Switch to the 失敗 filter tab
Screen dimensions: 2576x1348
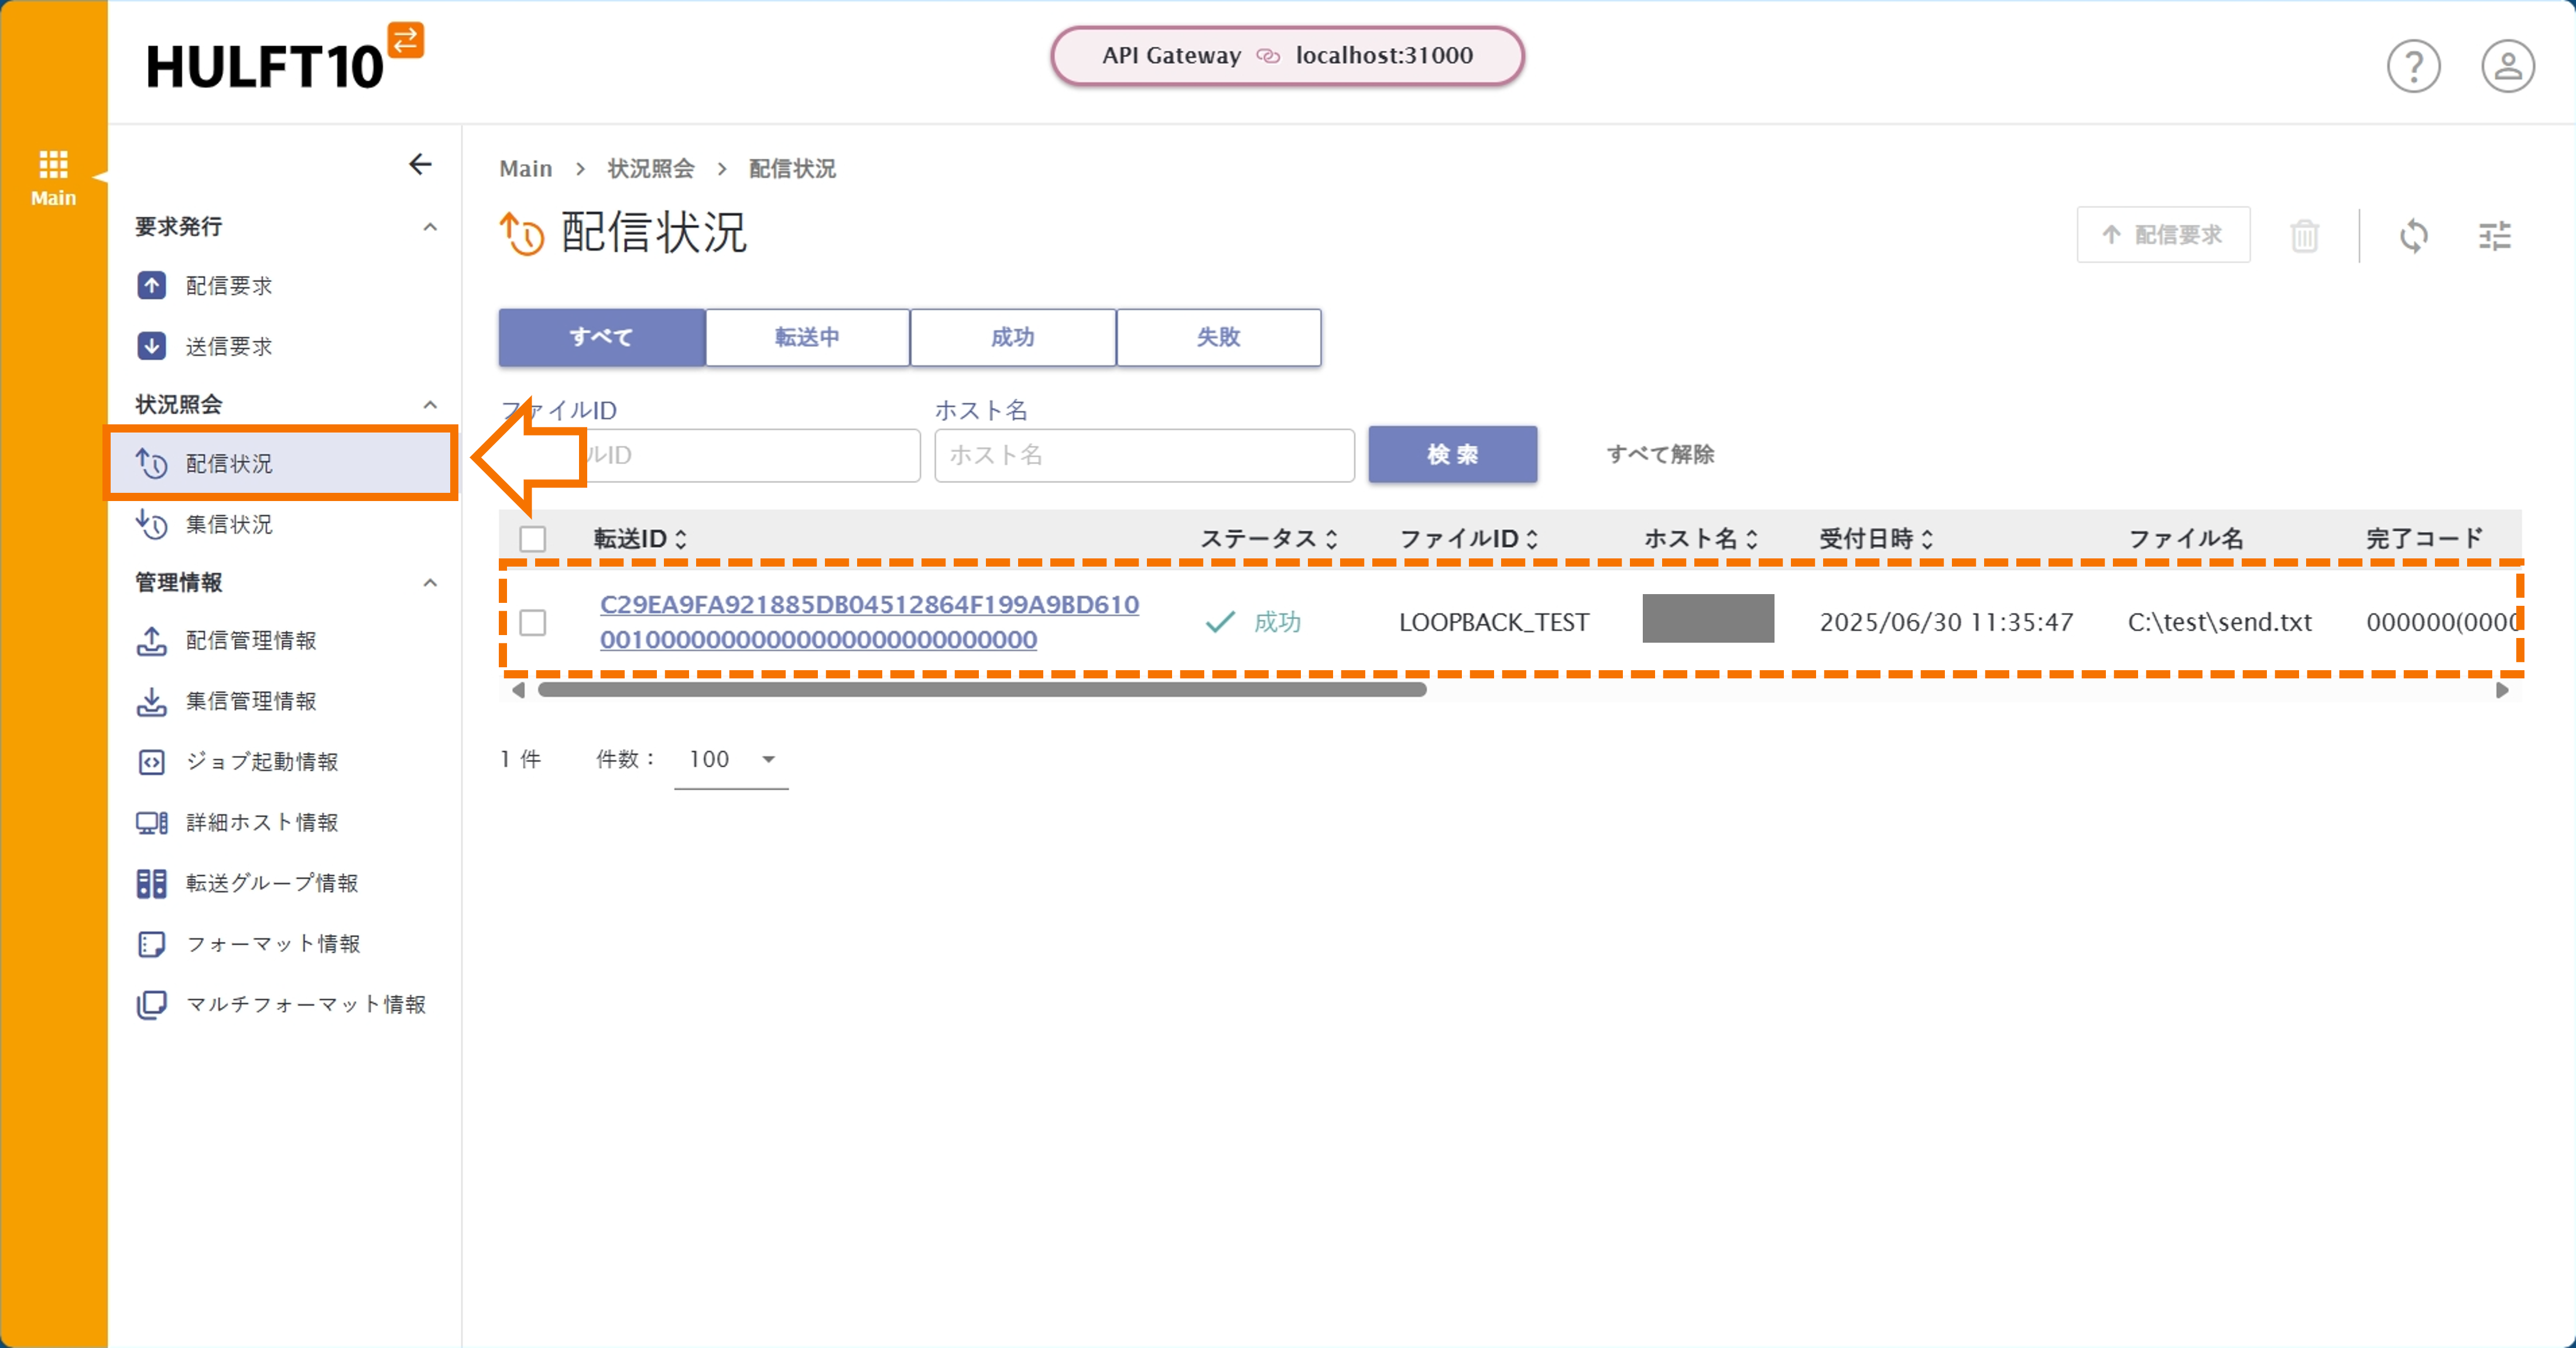point(1218,337)
